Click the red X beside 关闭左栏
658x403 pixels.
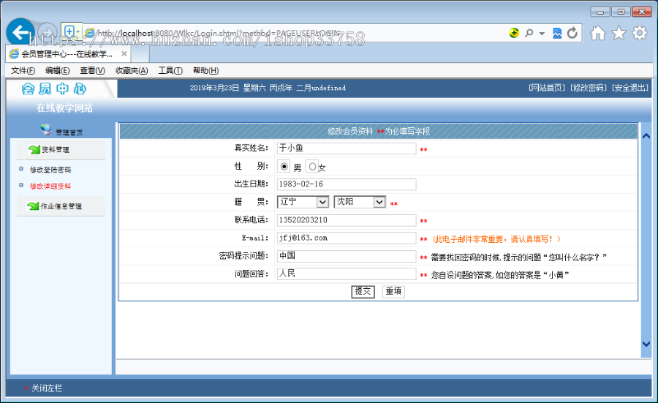pyautogui.click(x=26, y=388)
